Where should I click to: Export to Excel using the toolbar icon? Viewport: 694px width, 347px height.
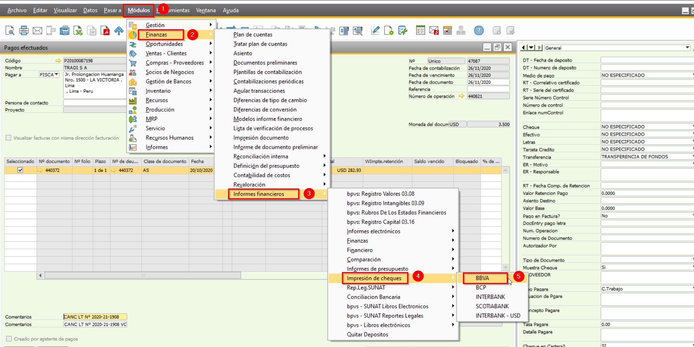click(x=78, y=31)
